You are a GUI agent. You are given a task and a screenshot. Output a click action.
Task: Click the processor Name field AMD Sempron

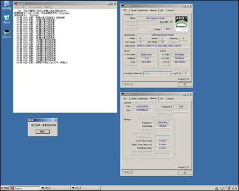pyautogui.click(x=155, y=18)
